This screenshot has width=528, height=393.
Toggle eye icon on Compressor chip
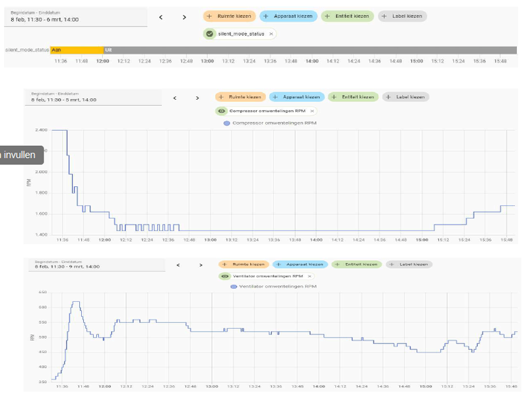pos(222,111)
